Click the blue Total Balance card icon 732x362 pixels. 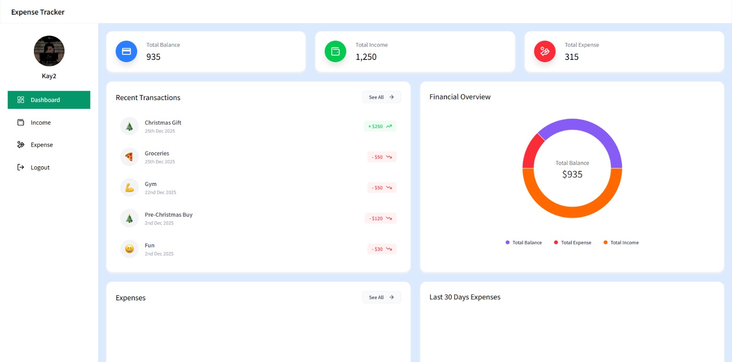(126, 52)
